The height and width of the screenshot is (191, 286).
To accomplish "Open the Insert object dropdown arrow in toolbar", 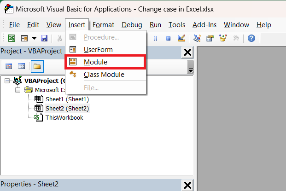I will 34,39.
